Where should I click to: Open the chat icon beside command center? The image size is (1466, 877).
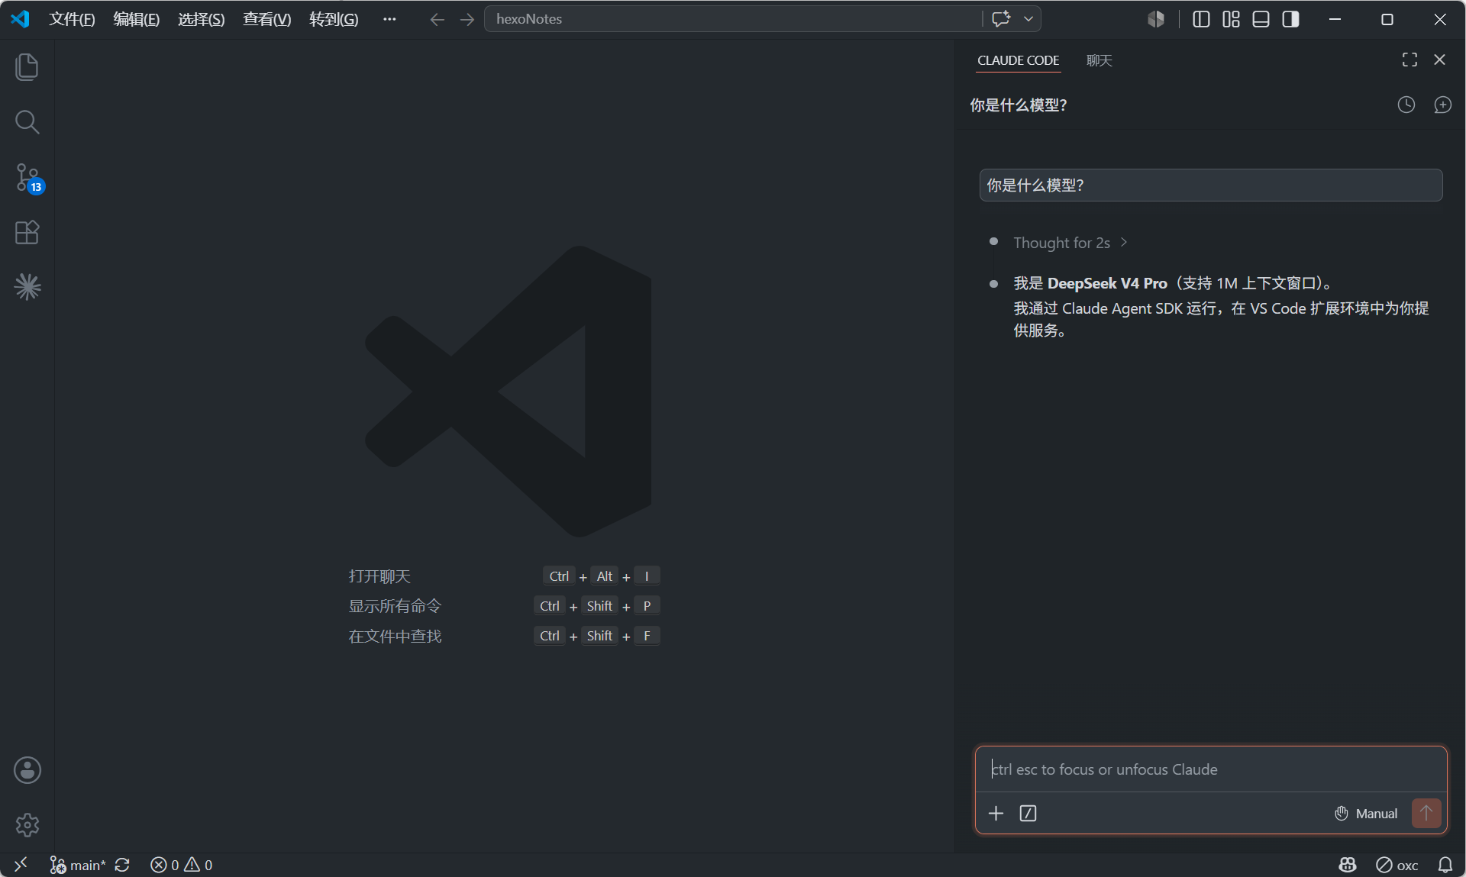[1001, 19]
